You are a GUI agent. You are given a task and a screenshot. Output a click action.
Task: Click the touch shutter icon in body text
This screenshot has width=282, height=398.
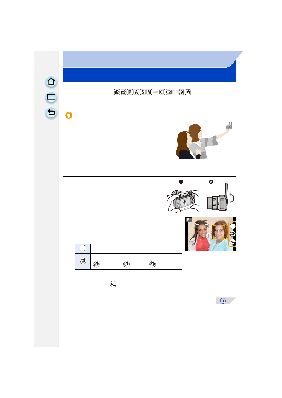pyautogui.click(x=113, y=284)
